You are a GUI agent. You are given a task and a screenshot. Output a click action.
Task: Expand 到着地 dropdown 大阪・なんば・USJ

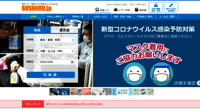tap(57, 51)
